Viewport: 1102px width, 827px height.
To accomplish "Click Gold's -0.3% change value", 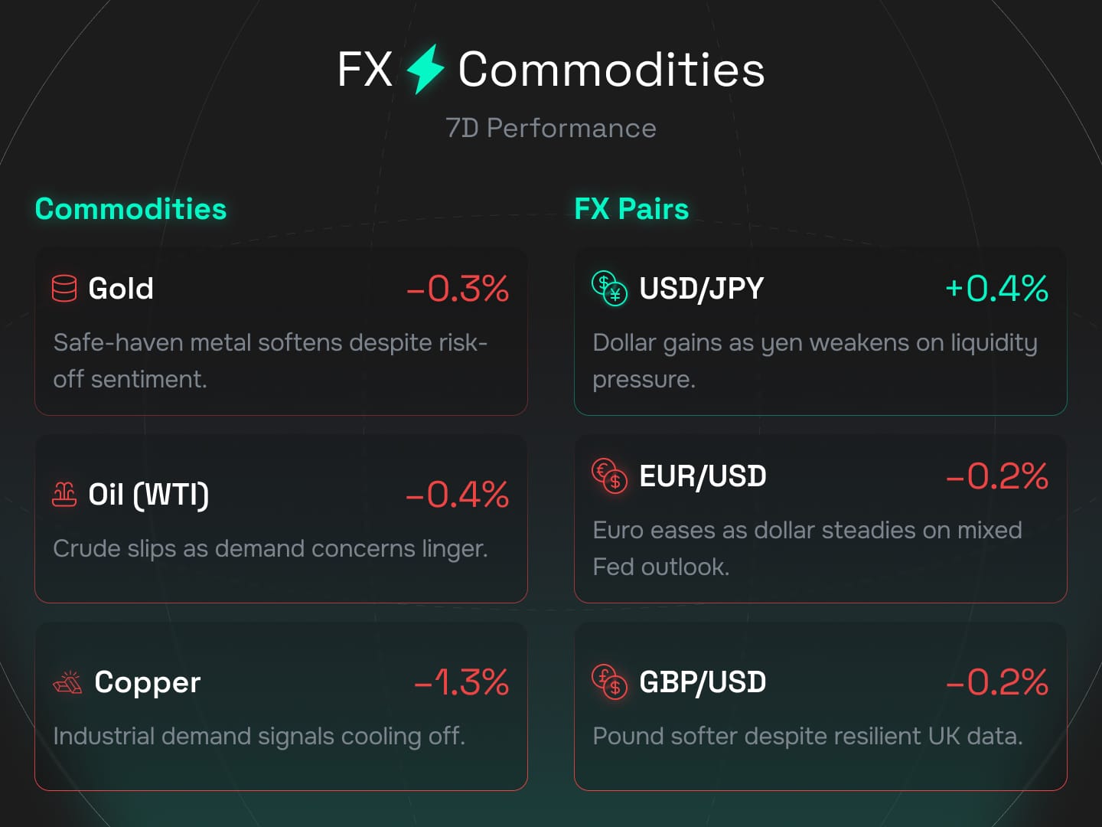I will coord(458,289).
